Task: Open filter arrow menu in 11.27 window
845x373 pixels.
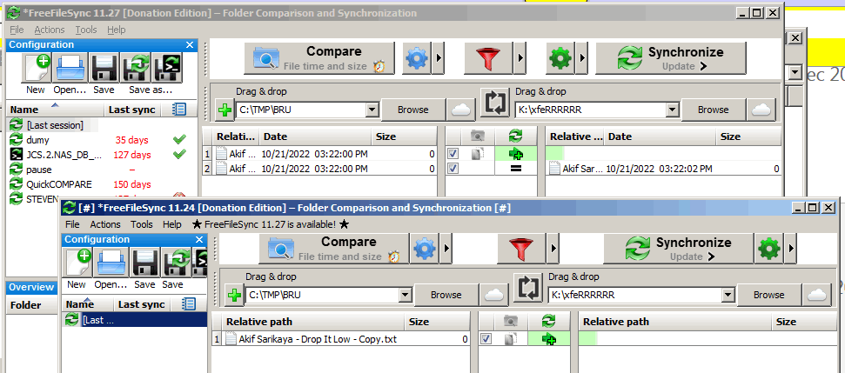Action: coord(520,58)
